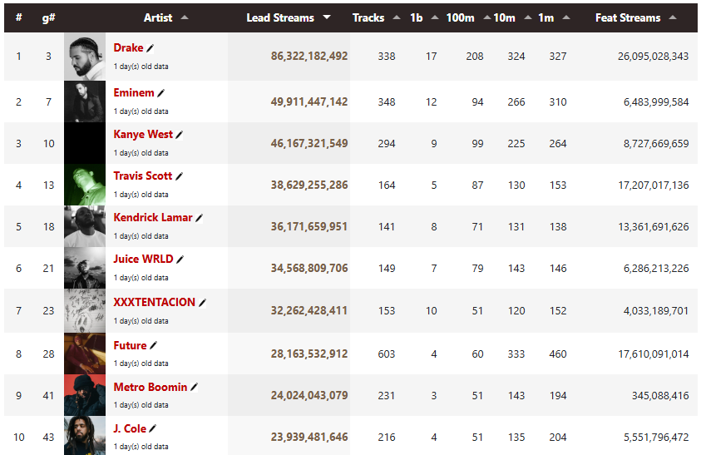Toggle the Lead Streams sort arrow
701x455 pixels.
pos(327,17)
